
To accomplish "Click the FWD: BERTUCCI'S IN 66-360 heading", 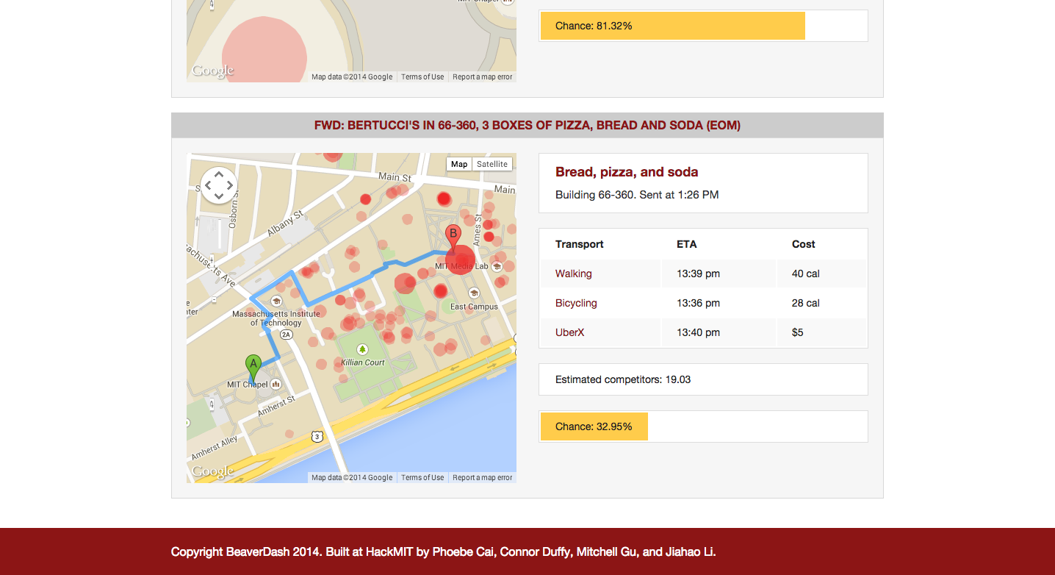I will point(527,125).
